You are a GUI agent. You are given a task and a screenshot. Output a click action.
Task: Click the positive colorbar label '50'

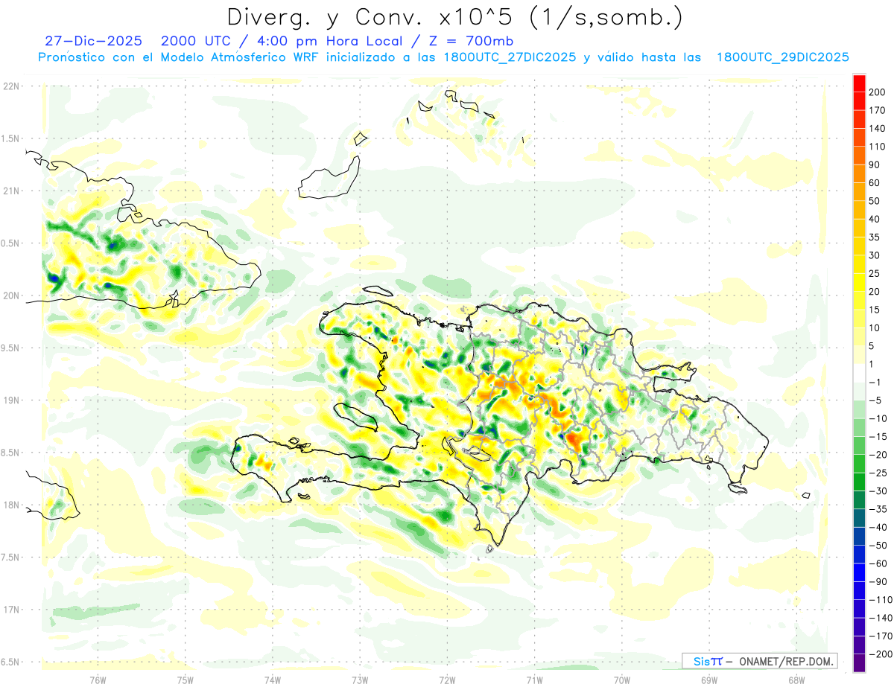click(x=875, y=201)
